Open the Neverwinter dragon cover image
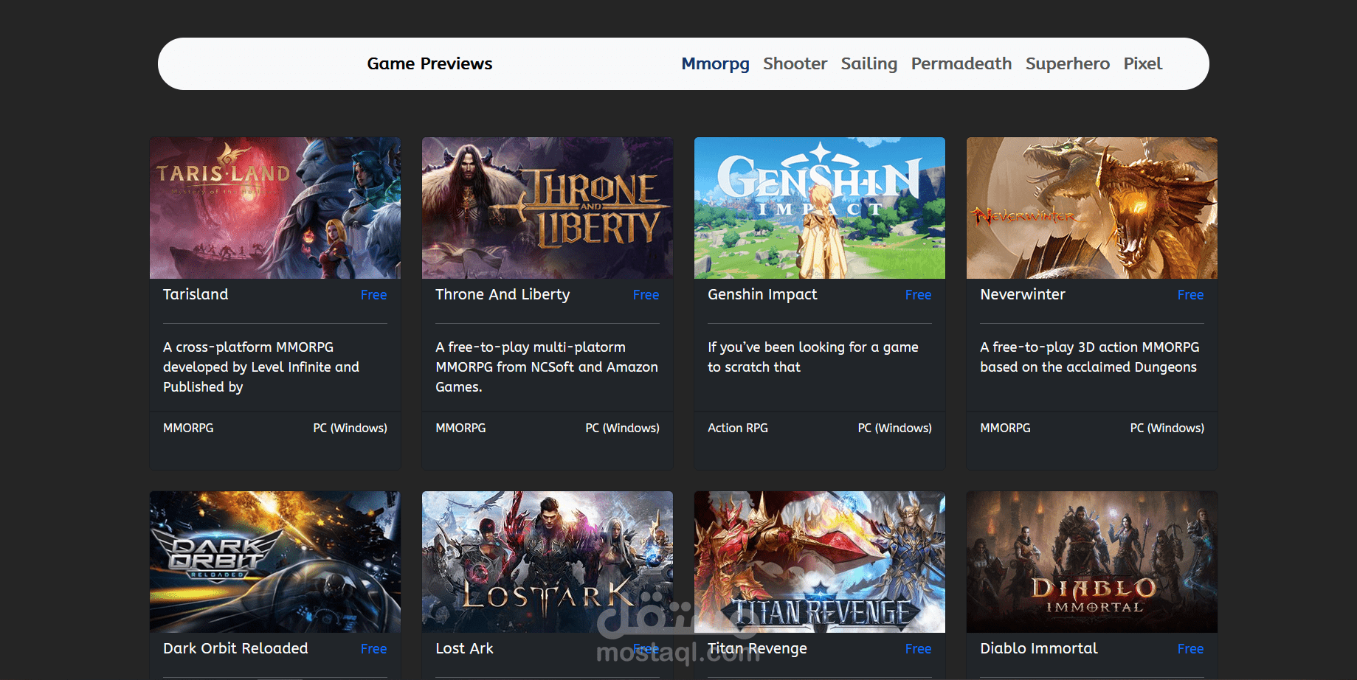 [x=1091, y=207]
